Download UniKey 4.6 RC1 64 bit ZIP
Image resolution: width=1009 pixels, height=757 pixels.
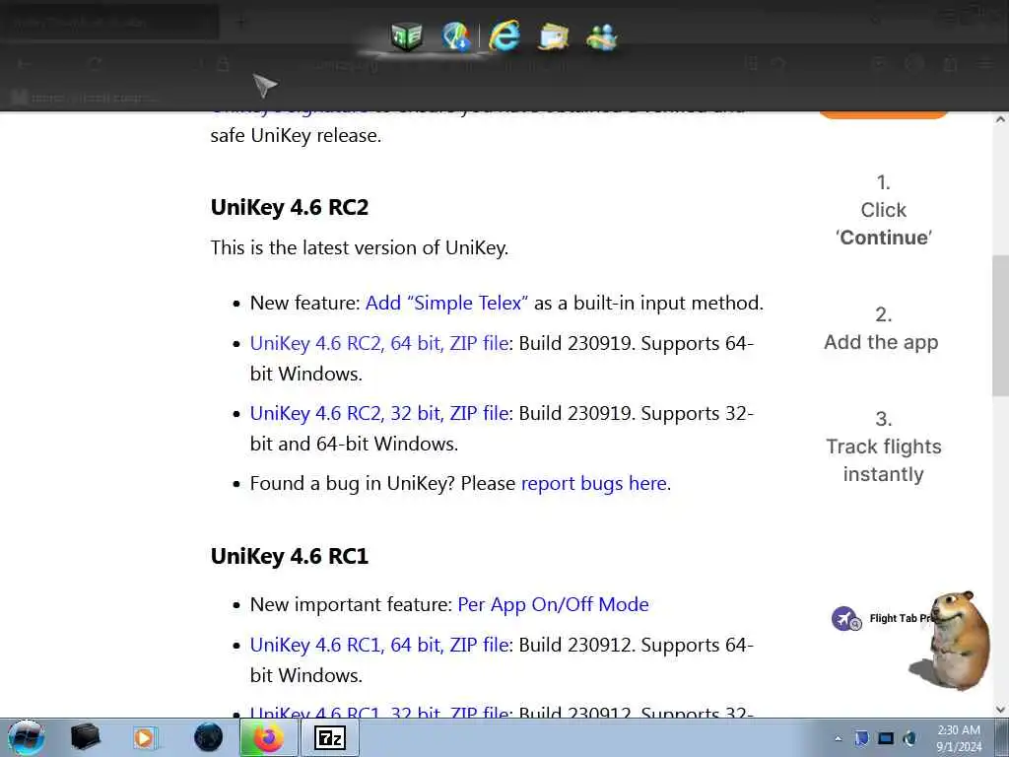(379, 645)
